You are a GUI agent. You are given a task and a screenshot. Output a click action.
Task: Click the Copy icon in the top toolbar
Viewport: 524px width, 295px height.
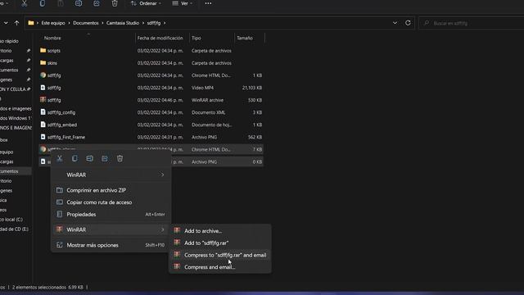(x=43, y=3)
